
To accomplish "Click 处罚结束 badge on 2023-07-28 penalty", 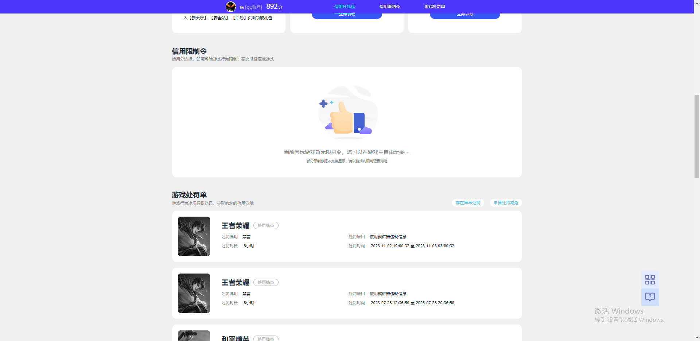I will pos(266,282).
